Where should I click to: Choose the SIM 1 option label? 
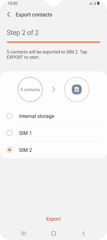pos(25,133)
